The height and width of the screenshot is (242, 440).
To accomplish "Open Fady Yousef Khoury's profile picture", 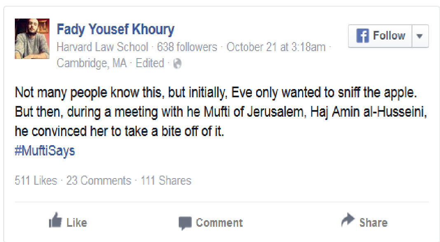I will pos(32,39).
